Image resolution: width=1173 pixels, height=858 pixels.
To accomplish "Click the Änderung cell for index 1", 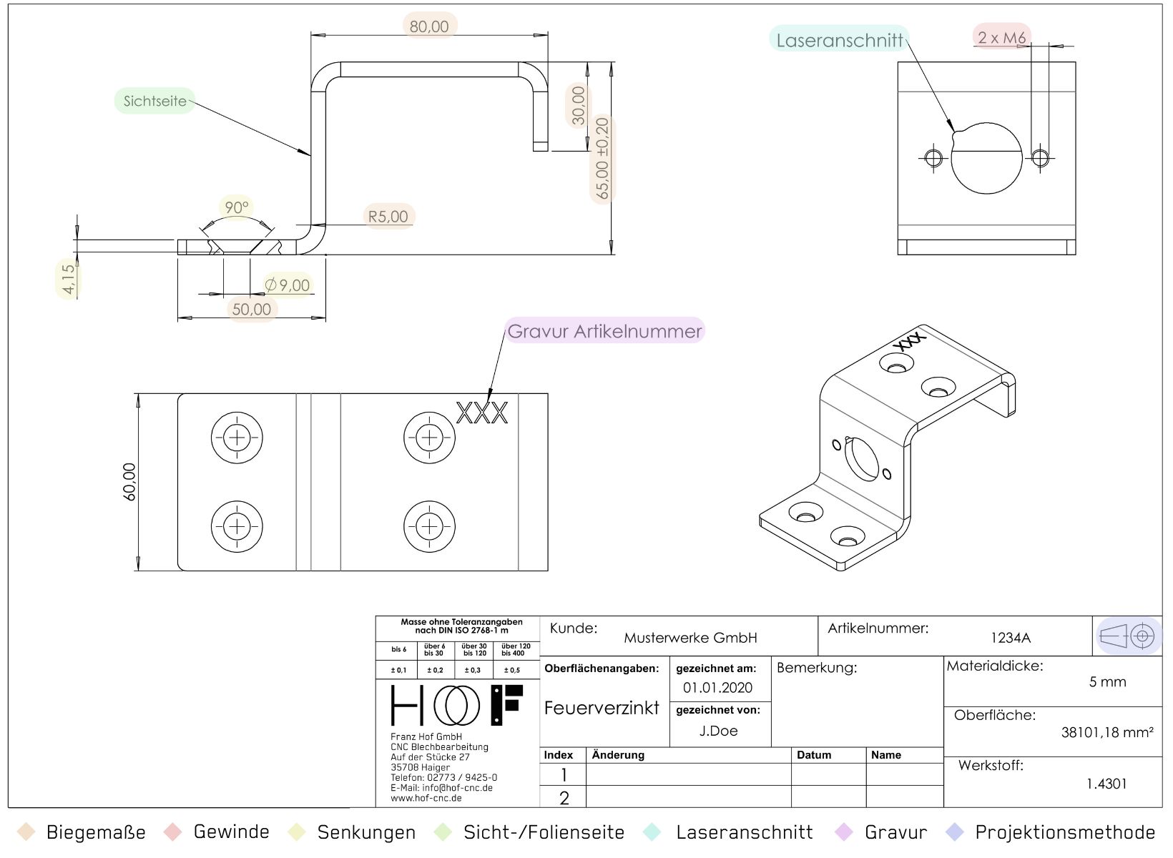I will 688,775.
